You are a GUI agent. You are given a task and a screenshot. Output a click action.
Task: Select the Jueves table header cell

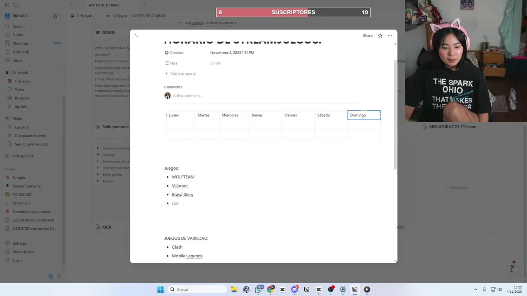pos(265,115)
